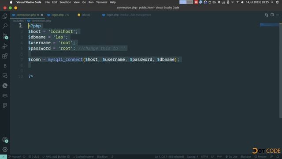The width and height of the screenshot is (282, 159).
Task: Click the $dbname variable on line 3
Action: (37, 37)
